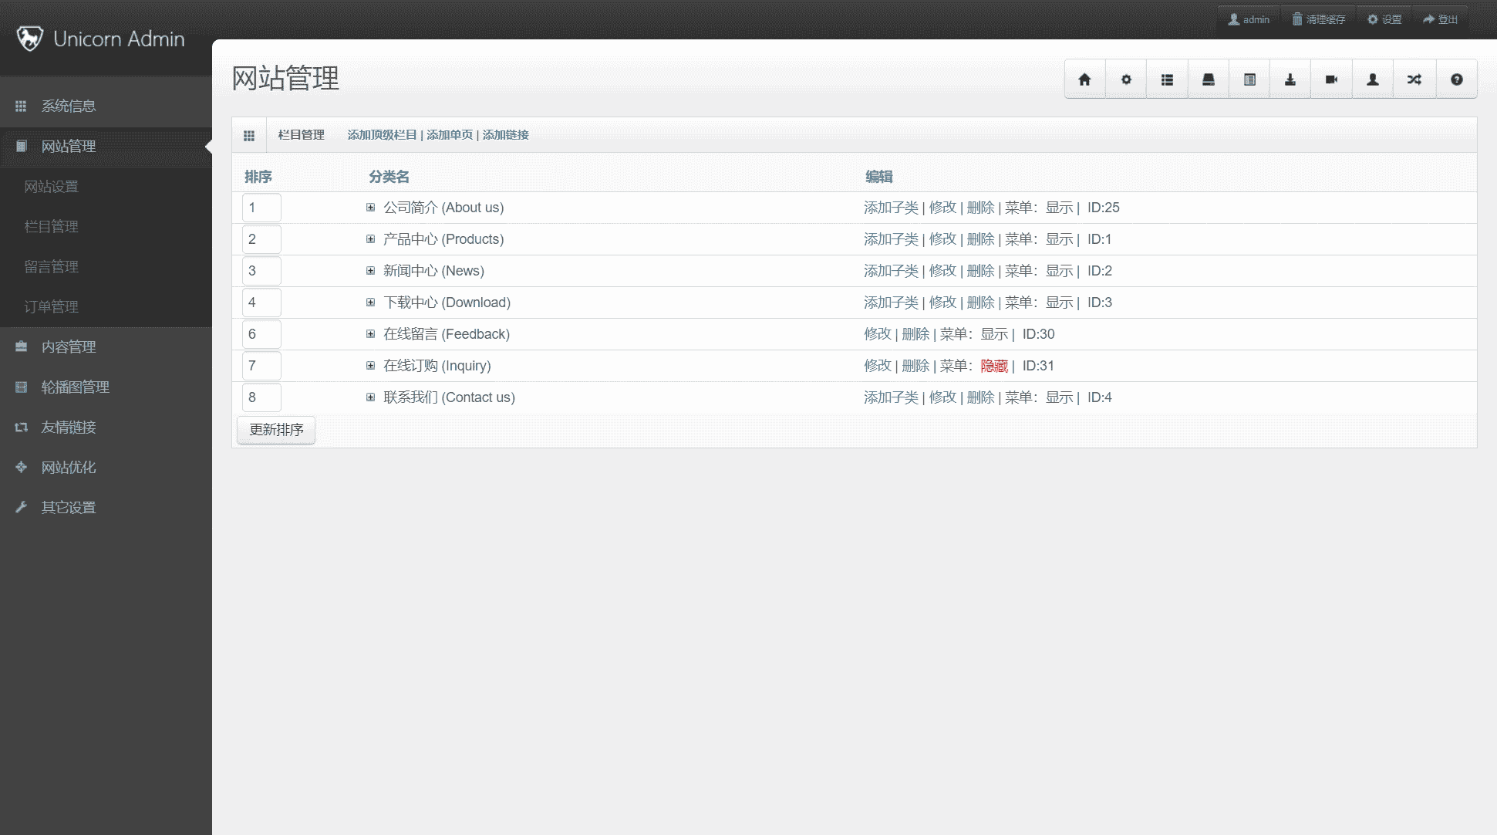1497x835 pixels.
Task: Click the 添加顶级栏目 link
Action: (x=382, y=135)
